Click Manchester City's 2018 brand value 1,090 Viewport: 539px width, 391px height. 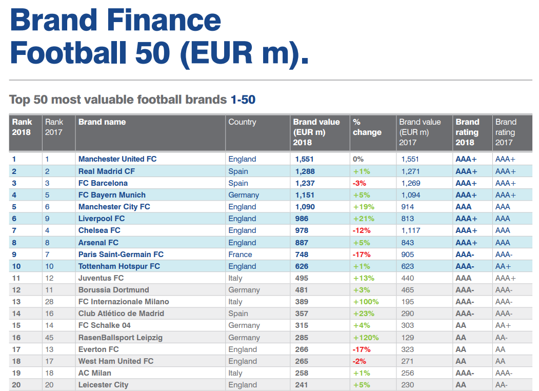pos(305,207)
